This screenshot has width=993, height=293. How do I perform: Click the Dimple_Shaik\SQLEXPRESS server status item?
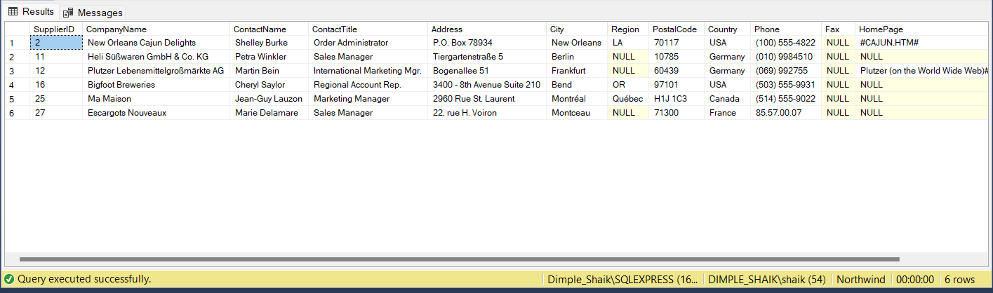[x=621, y=279]
